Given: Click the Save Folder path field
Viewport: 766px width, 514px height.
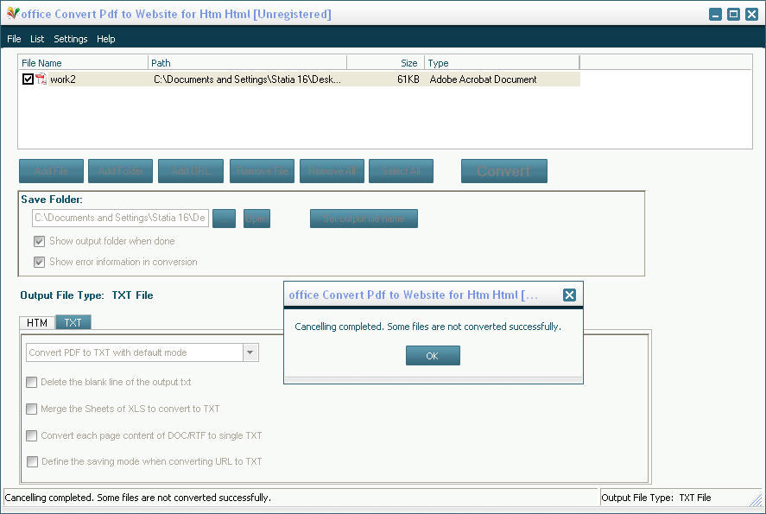Looking at the screenshot, I should [x=120, y=218].
